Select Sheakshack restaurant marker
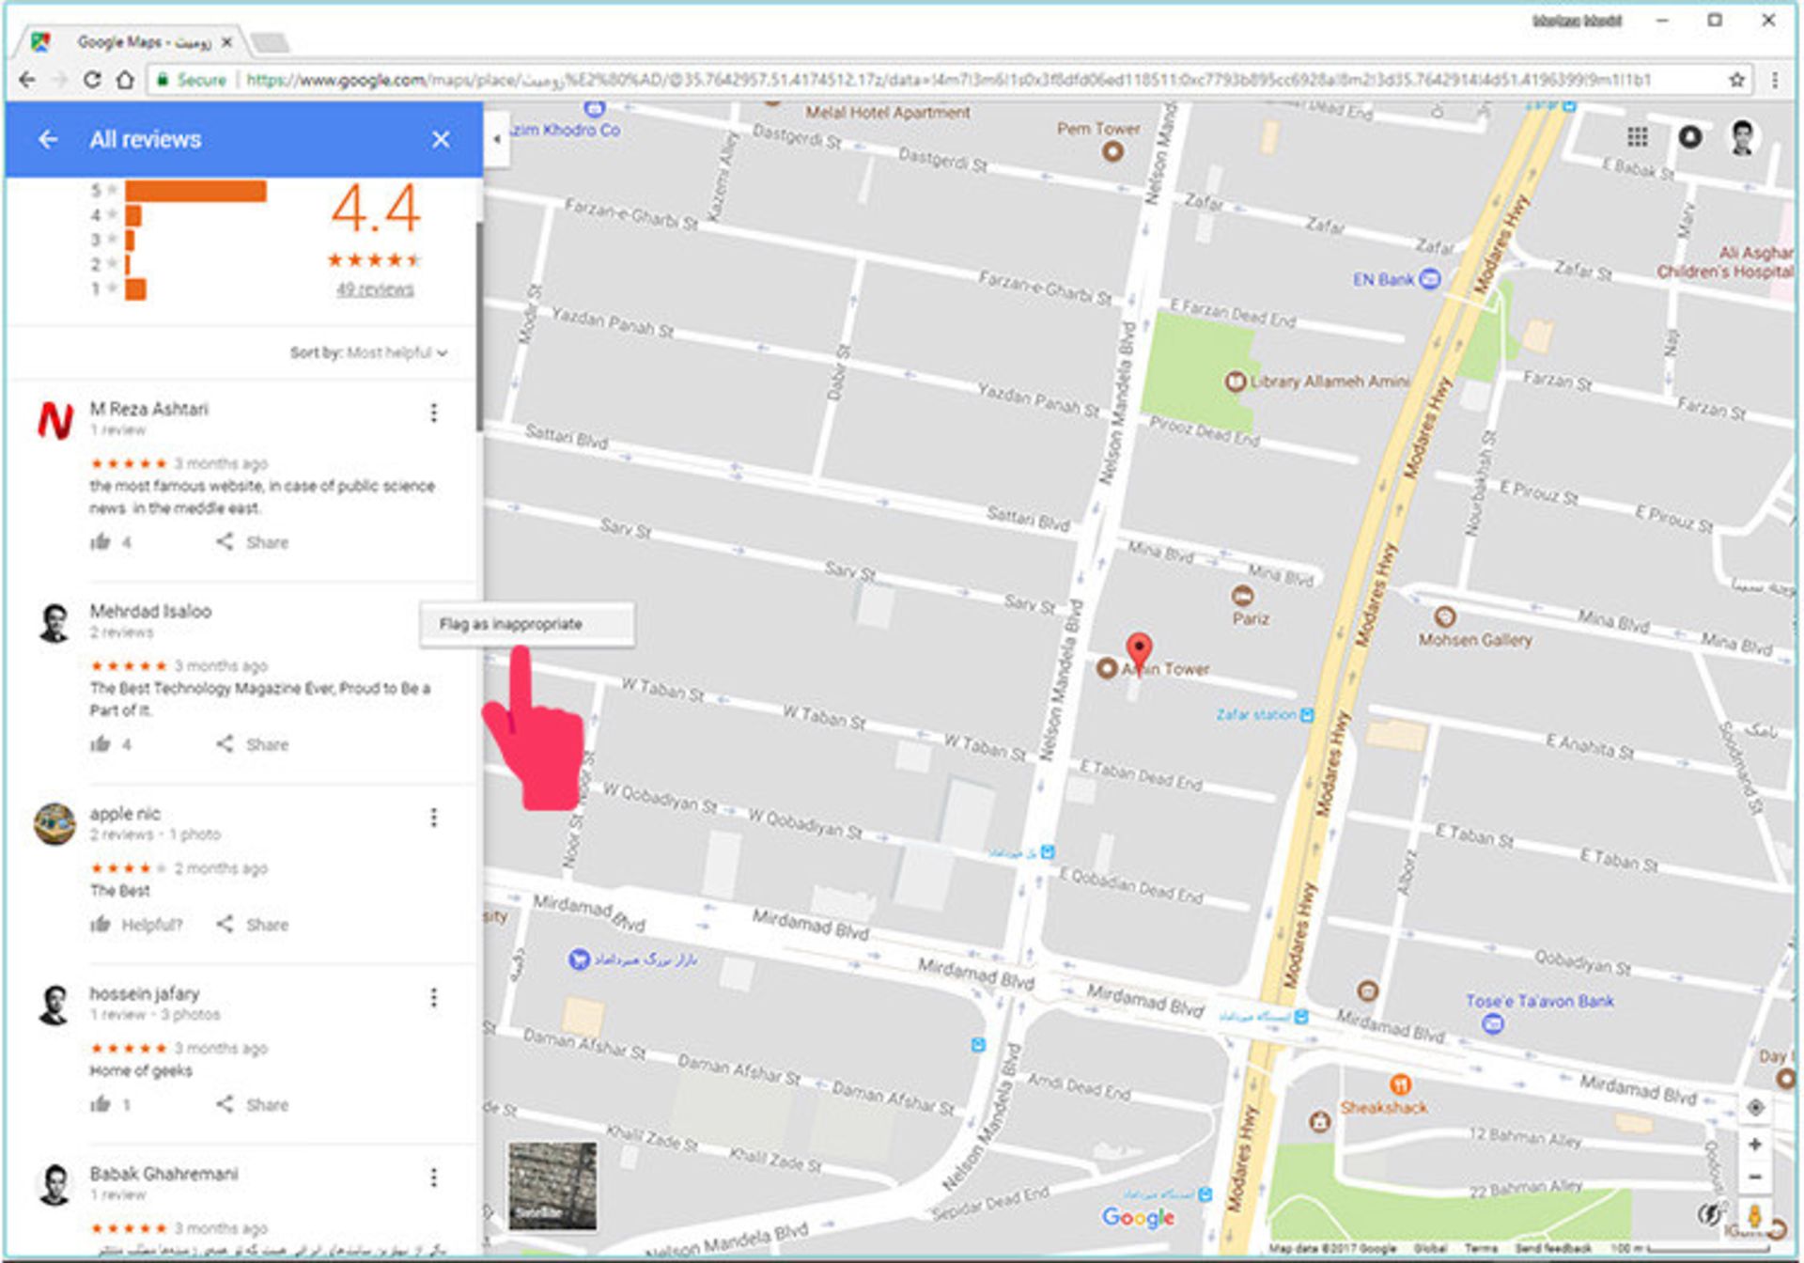This screenshot has width=1804, height=1263. click(1400, 1084)
